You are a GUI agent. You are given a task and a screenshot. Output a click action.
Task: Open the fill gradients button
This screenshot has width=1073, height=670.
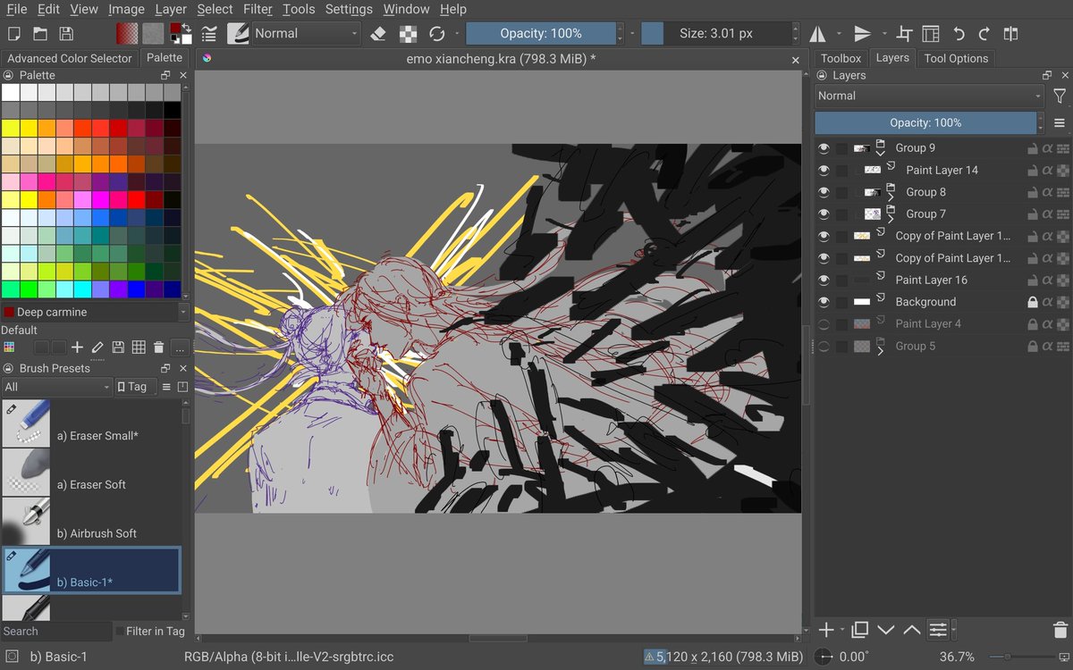point(127,34)
